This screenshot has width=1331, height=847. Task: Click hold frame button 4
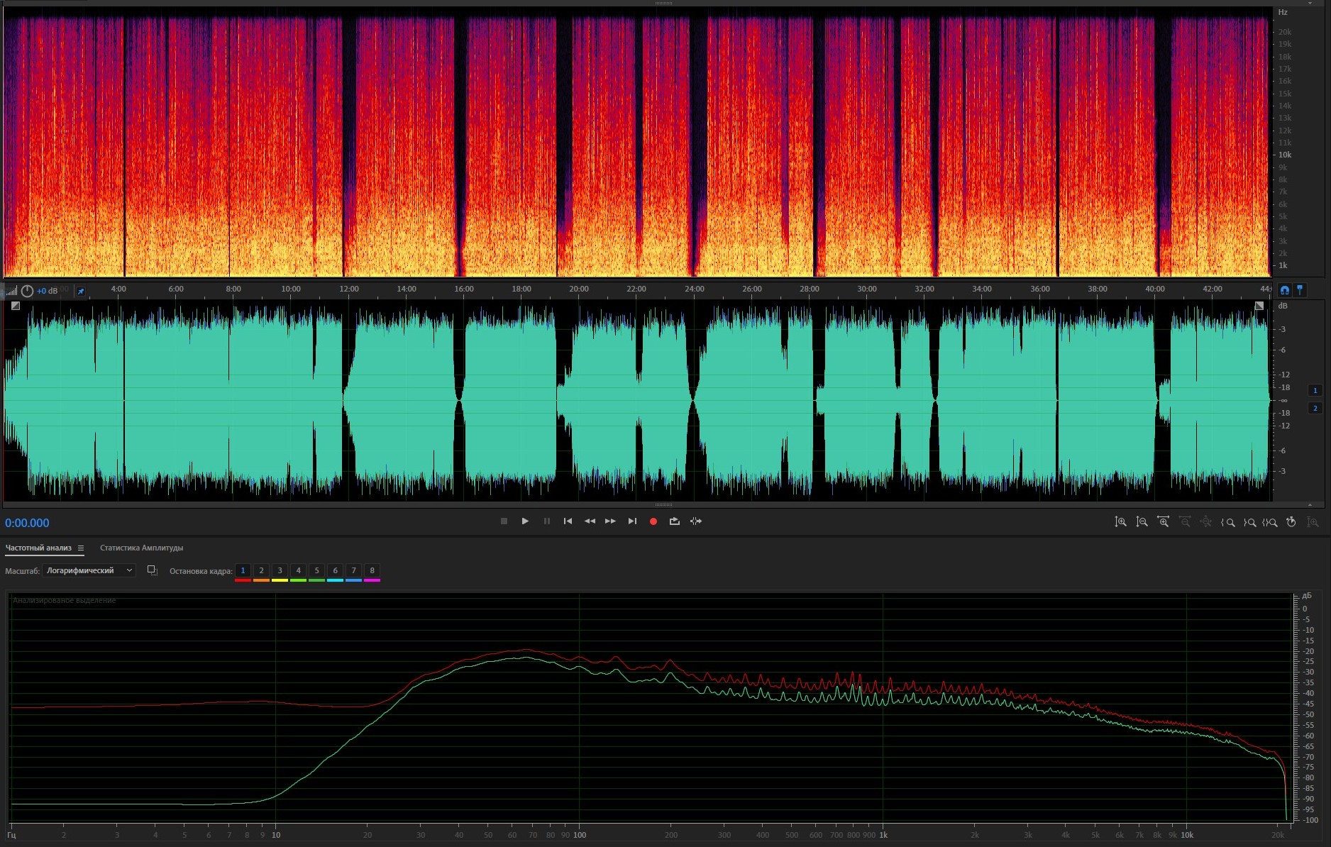point(298,571)
